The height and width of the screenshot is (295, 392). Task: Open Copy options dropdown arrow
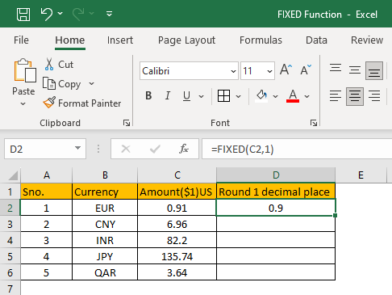[91, 83]
